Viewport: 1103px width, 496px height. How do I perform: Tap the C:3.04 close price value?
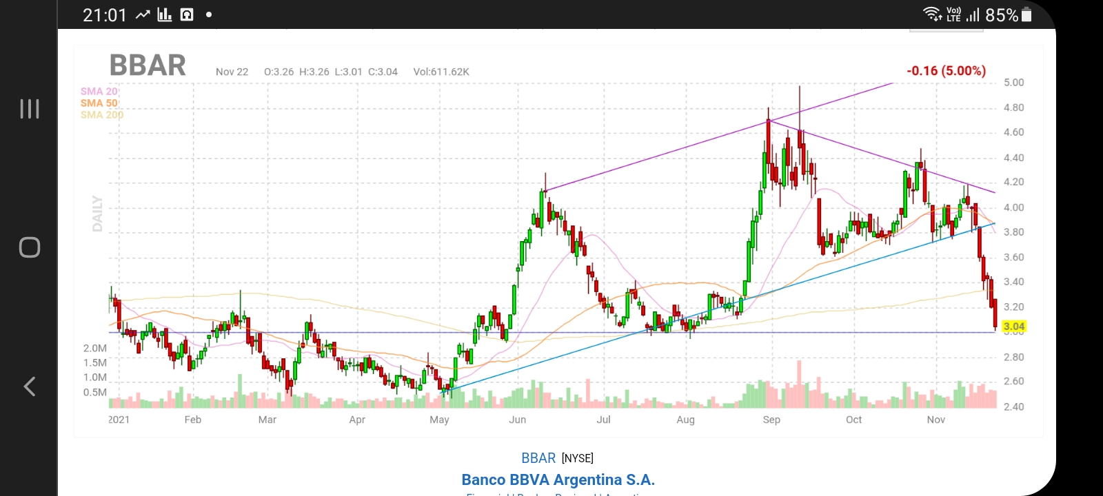[383, 72]
